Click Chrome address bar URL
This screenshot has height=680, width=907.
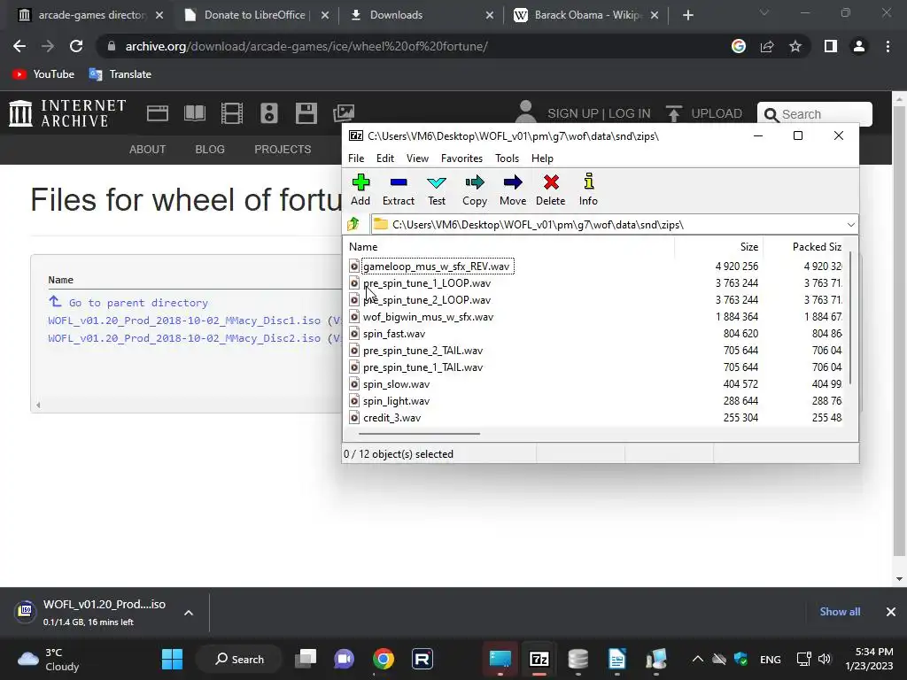[306, 46]
